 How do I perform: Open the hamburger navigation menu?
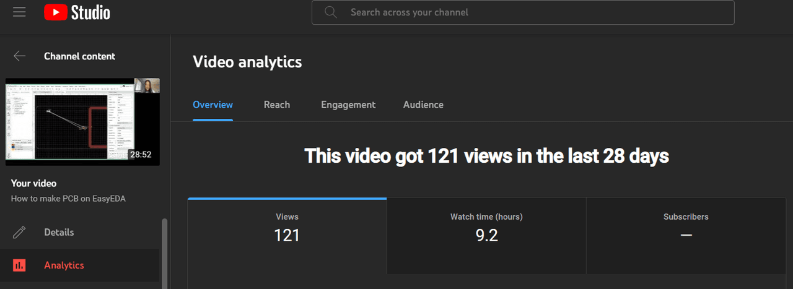pos(19,12)
